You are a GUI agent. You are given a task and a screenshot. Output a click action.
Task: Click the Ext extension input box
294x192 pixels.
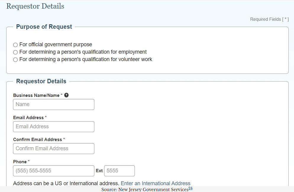pos(119,171)
